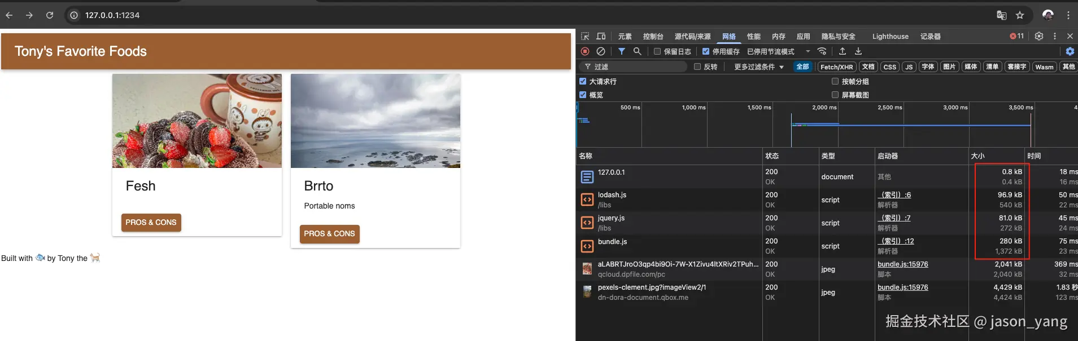The height and width of the screenshot is (341, 1078).
Task: Open the 已停用节流模式 throttling dropdown
Action: [778, 51]
